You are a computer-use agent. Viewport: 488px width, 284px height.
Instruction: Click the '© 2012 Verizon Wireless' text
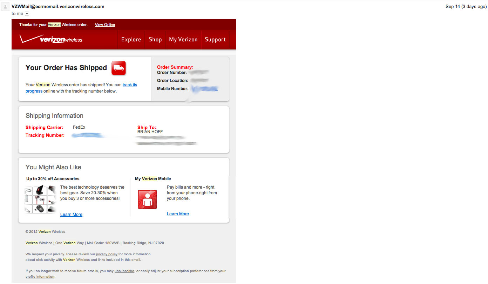tap(45, 232)
